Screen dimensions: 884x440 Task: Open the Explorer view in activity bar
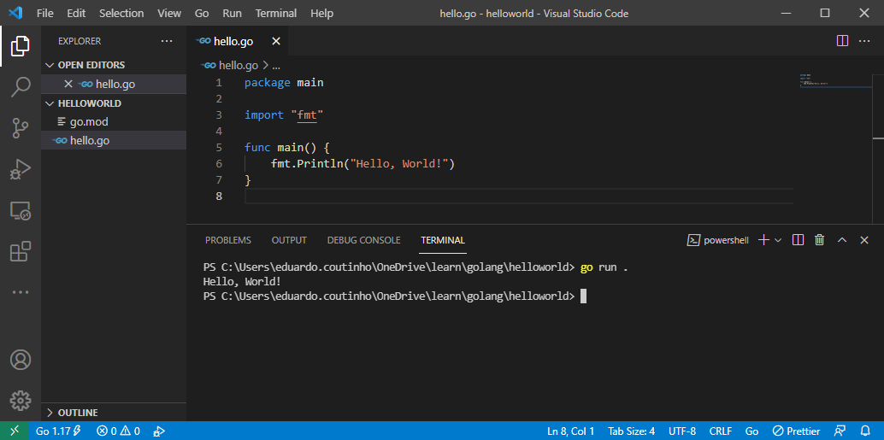coord(21,46)
